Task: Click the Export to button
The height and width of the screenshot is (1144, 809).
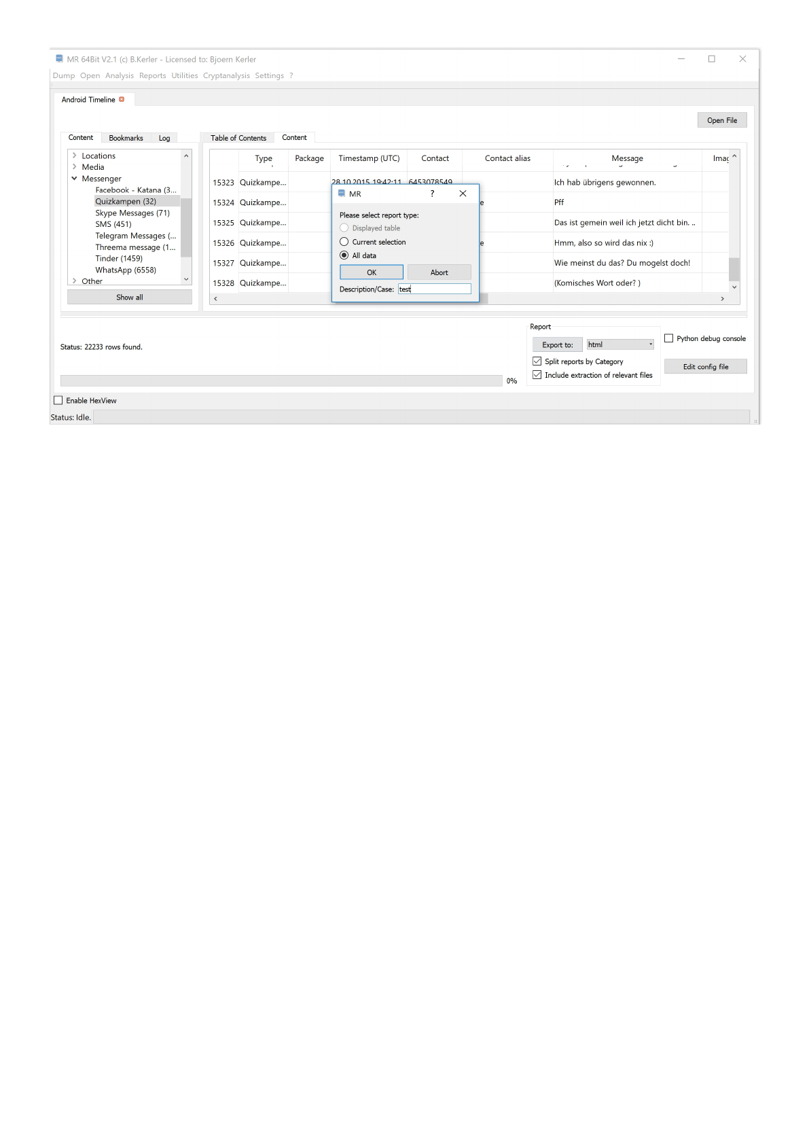Action: (558, 345)
